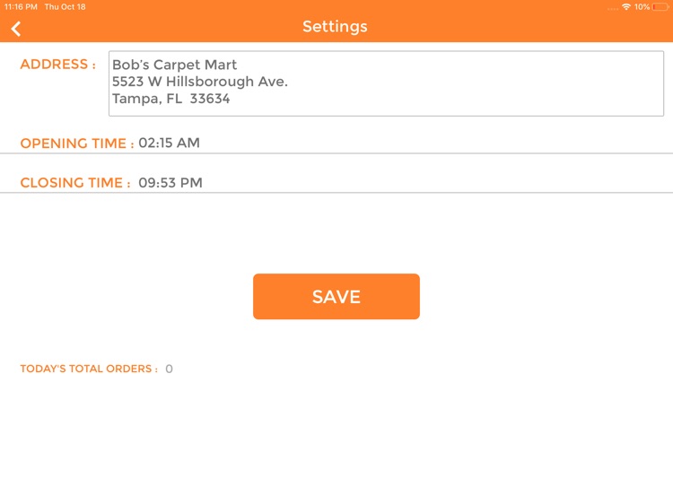
Task: Click the CLOSING TIME label
Action: (x=75, y=183)
